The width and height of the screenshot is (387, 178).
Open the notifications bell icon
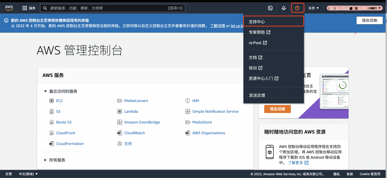[x=284, y=8]
